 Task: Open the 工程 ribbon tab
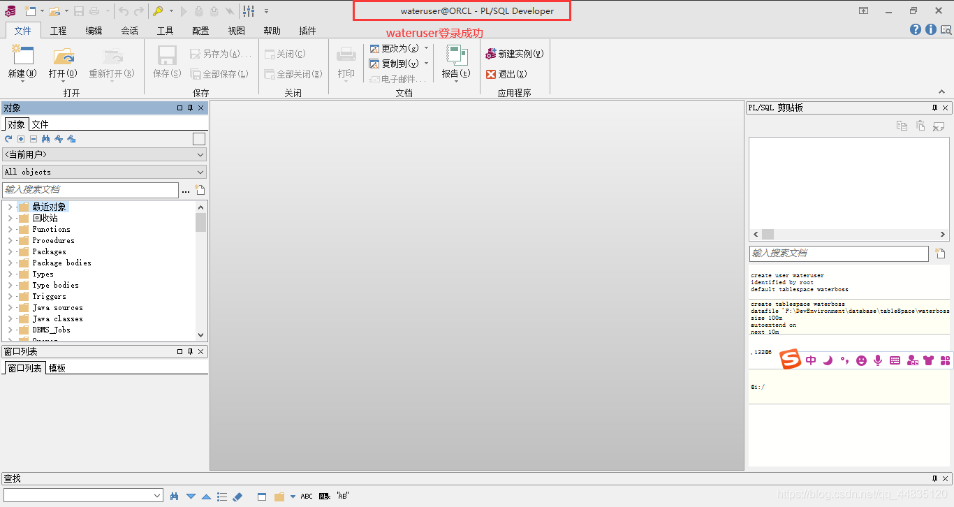[59, 31]
